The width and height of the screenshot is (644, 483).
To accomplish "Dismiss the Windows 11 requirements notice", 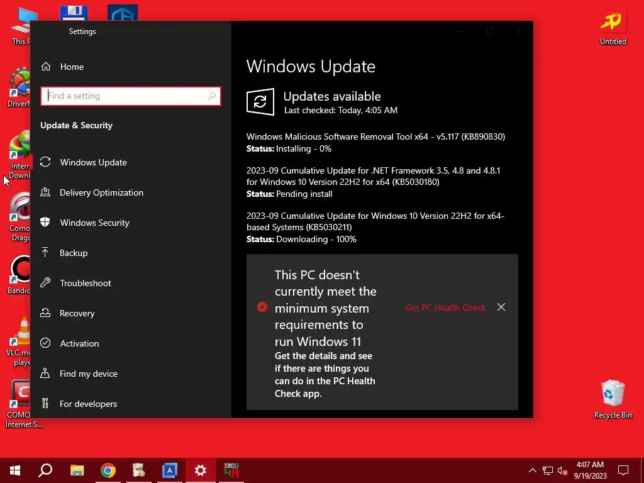I will point(501,307).
